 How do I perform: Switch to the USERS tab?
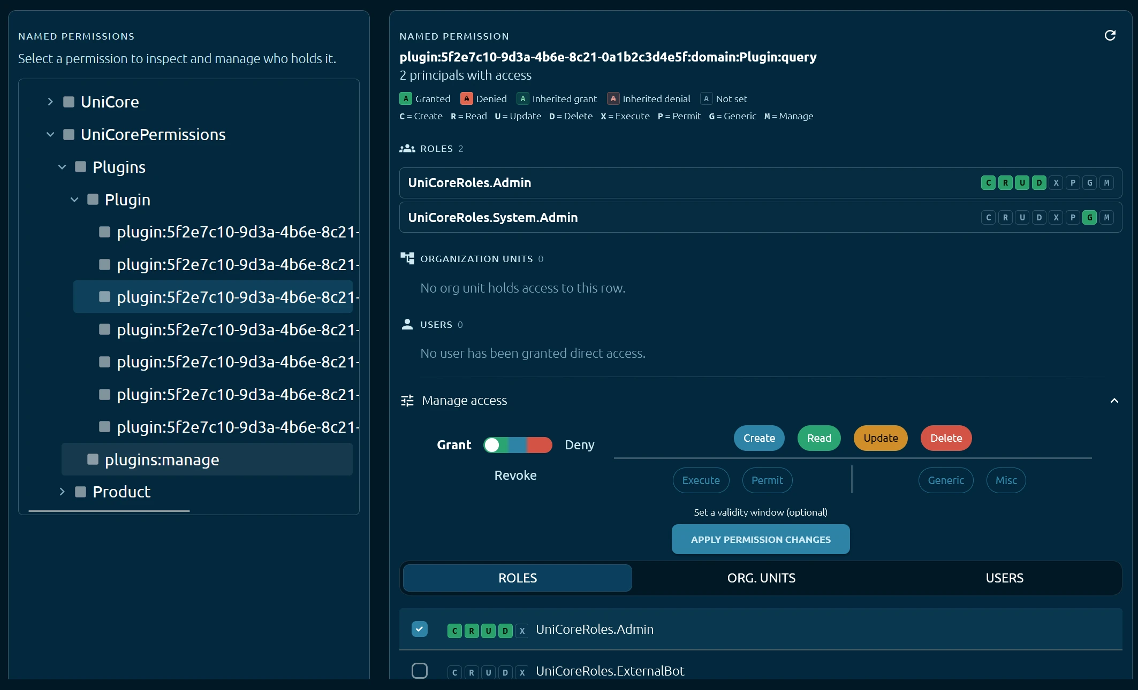pyautogui.click(x=1004, y=578)
